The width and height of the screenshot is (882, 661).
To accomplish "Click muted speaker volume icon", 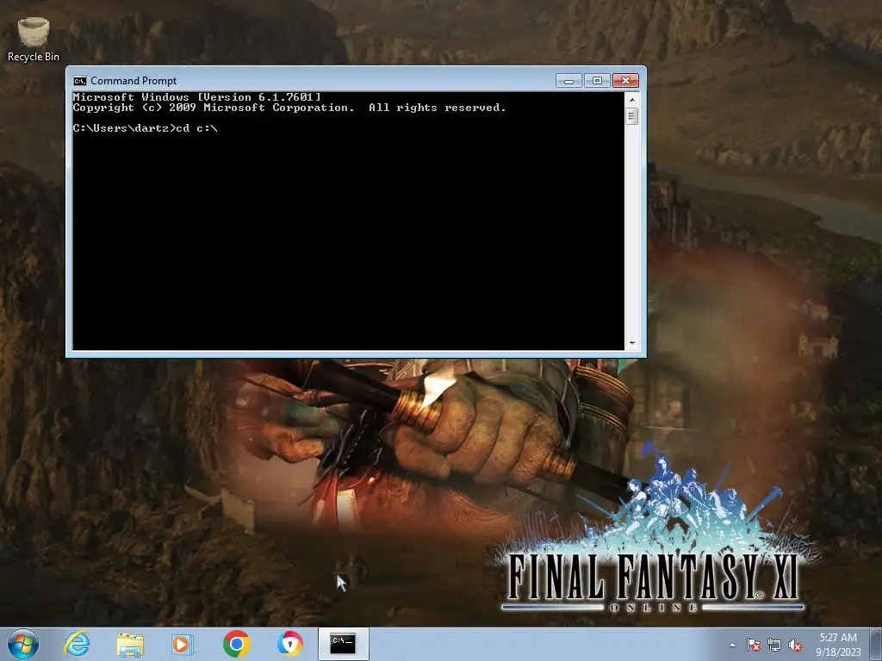I will click(x=795, y=646).
